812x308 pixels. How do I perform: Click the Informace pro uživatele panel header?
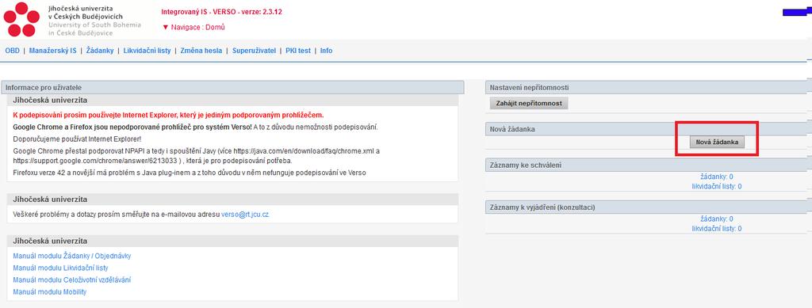(232, 88)
